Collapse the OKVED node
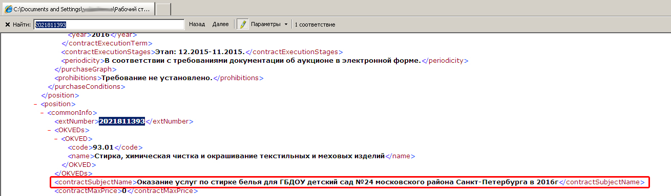The width and height of the screenshot is (671, 196). [55, 139]
